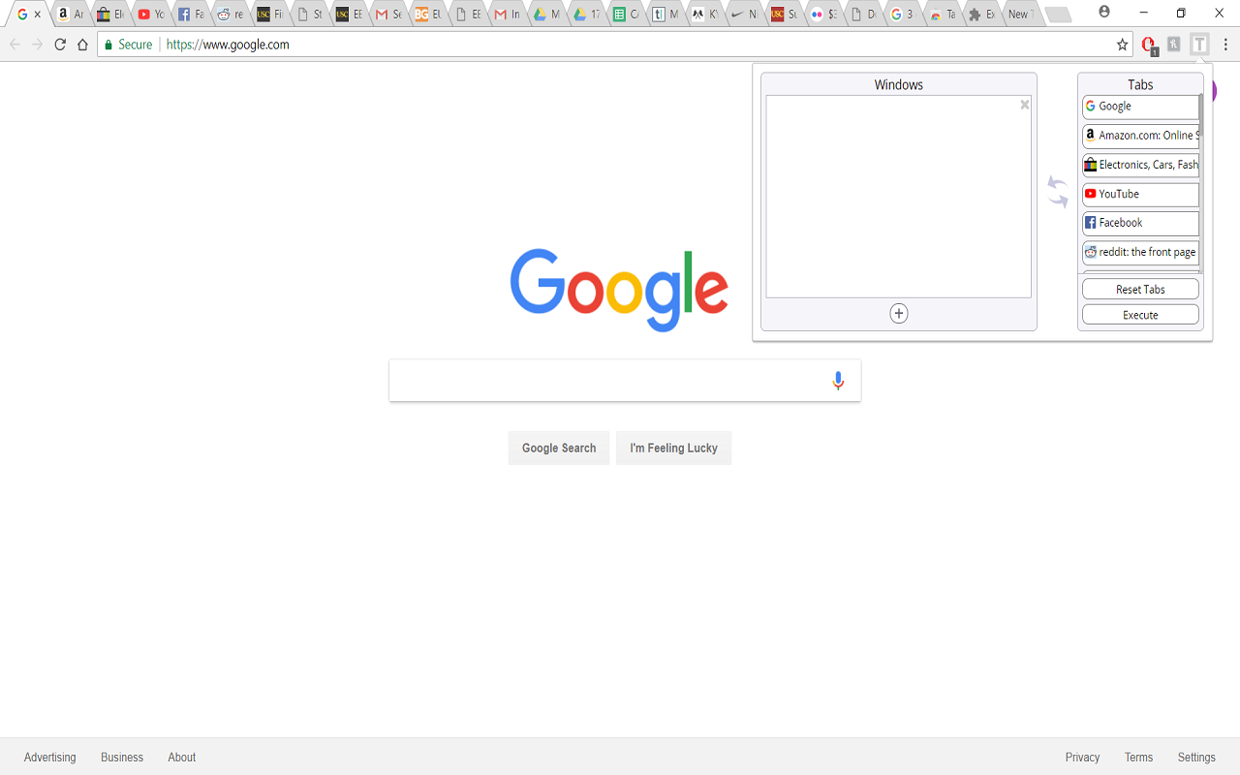
Task: Open the Terms footer link
Action: pyautogui.click(x=1138, y=758)
